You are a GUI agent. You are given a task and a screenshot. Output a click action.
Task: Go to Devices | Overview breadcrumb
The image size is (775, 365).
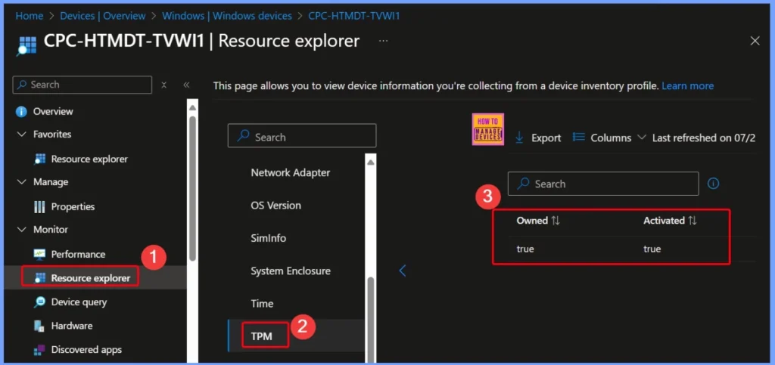coord(103,16)
